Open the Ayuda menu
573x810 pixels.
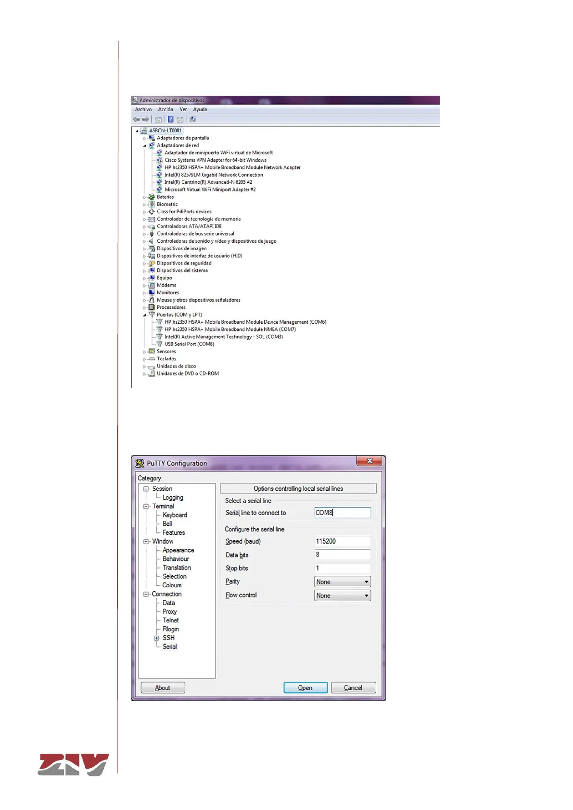click(x=200, y=109)
